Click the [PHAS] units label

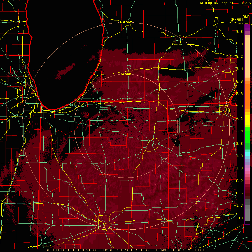click(x=237, y=19)
